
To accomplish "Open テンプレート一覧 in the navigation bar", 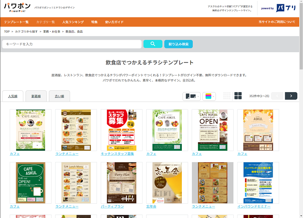I will tap(16, 22).
